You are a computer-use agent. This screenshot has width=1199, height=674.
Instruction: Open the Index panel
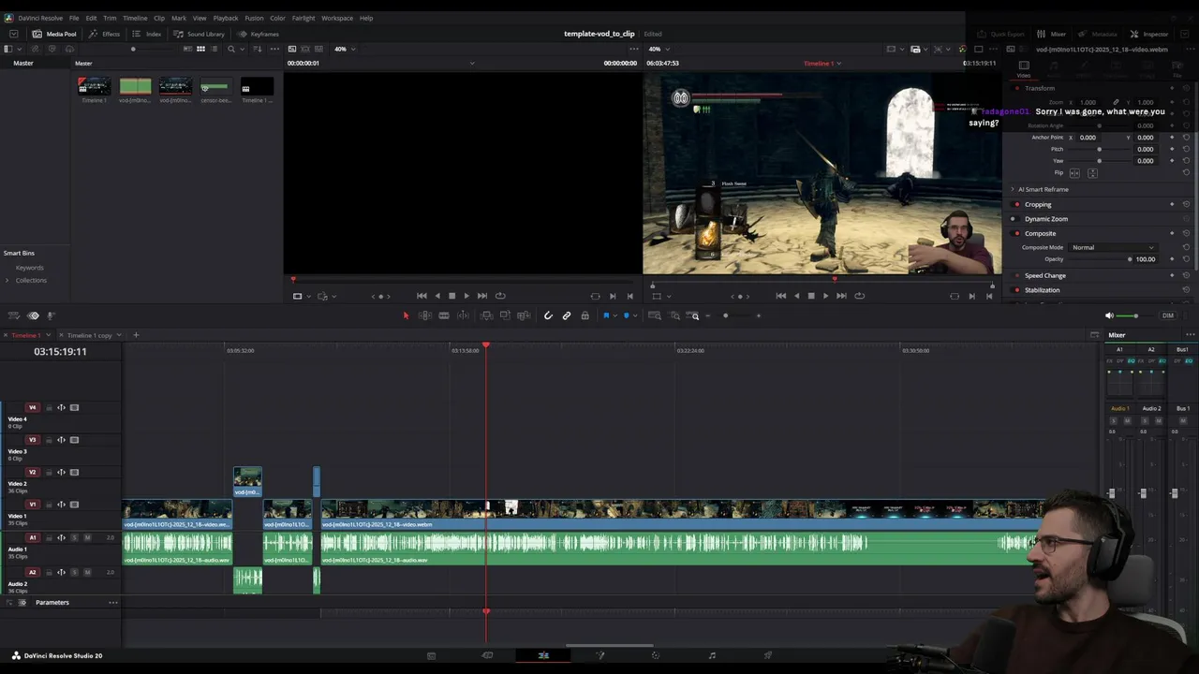coord(146,34)
